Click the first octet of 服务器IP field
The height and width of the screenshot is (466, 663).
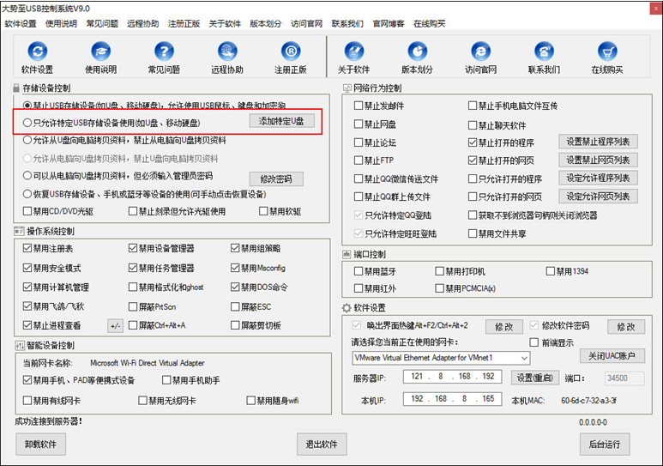[x=419, y=378]
